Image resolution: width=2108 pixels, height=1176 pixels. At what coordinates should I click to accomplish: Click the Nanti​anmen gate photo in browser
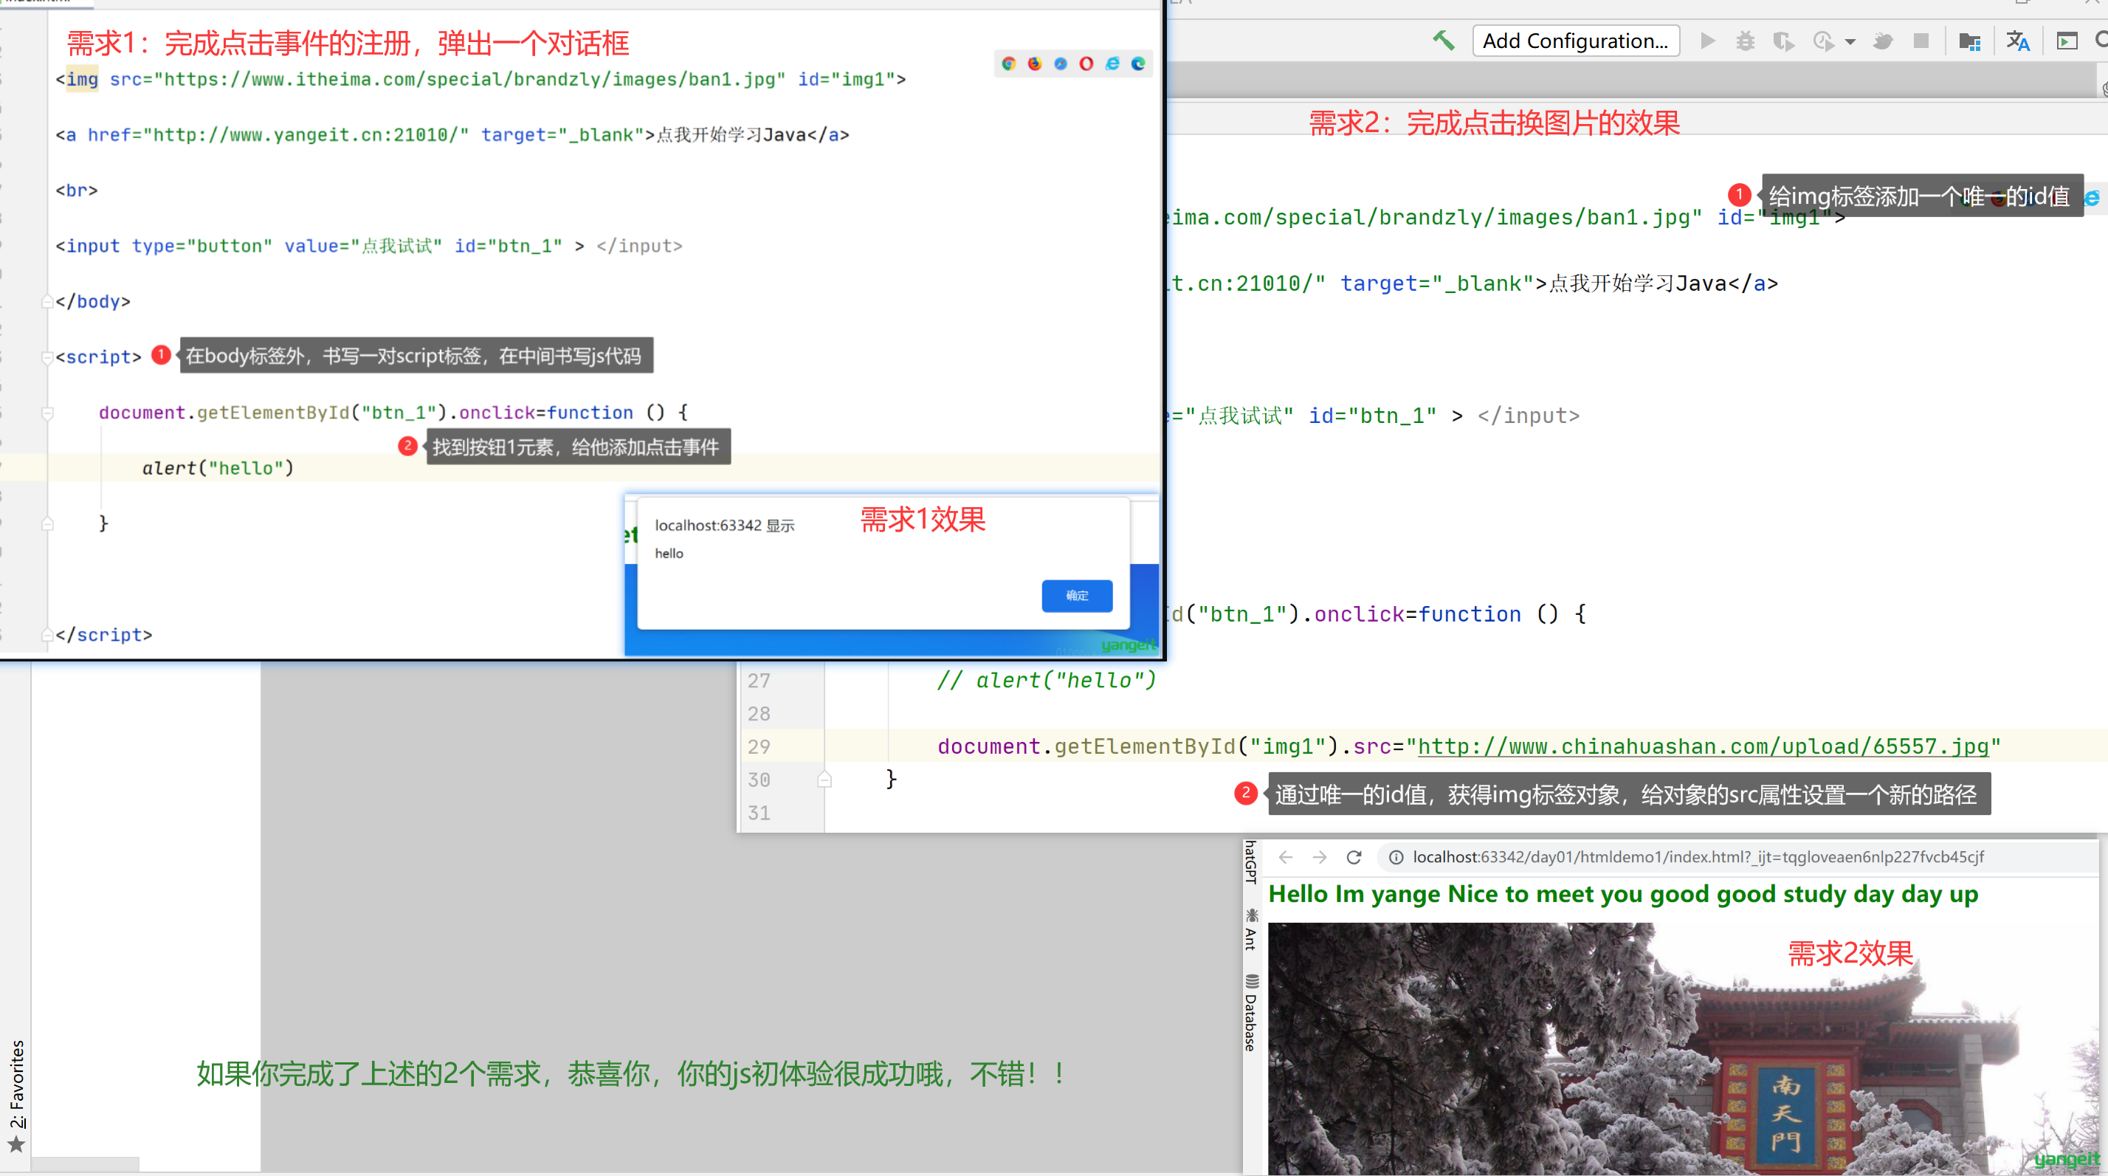[1682, 1049]
